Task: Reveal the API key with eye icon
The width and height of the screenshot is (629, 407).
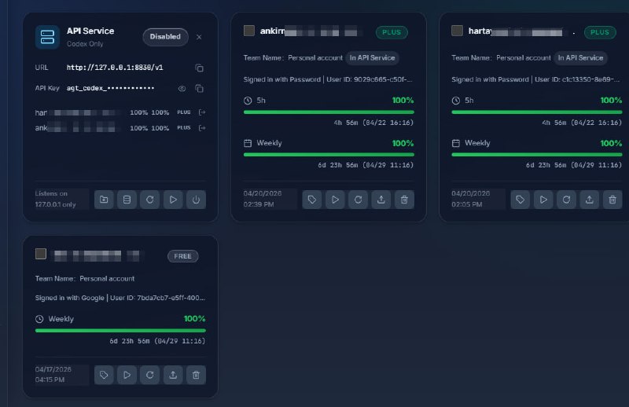Action: coord(182,89)
